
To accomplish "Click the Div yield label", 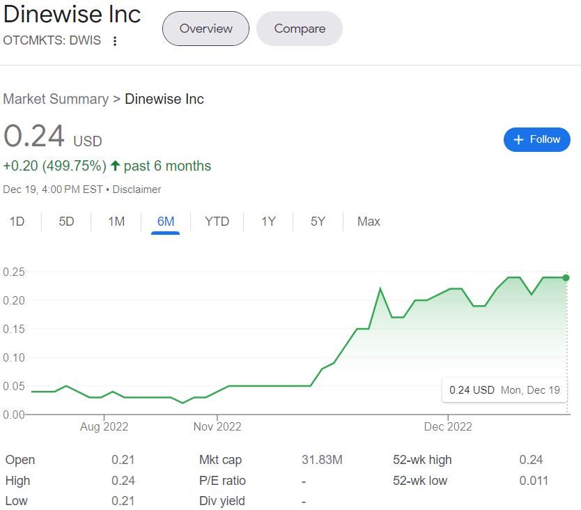I will [222, 501].
